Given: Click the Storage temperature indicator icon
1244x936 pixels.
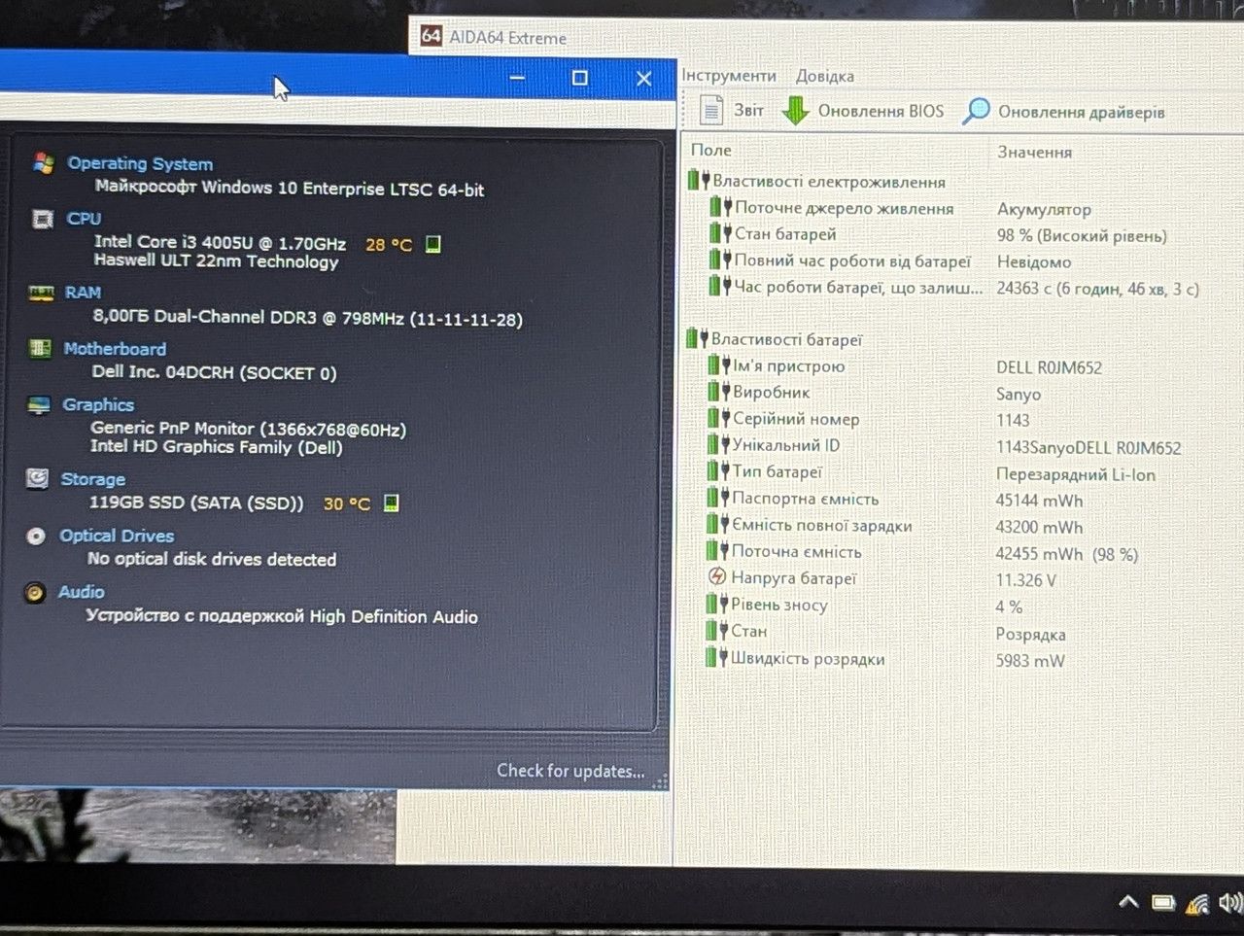Looking at the screenshot, I should click(391, 503).
